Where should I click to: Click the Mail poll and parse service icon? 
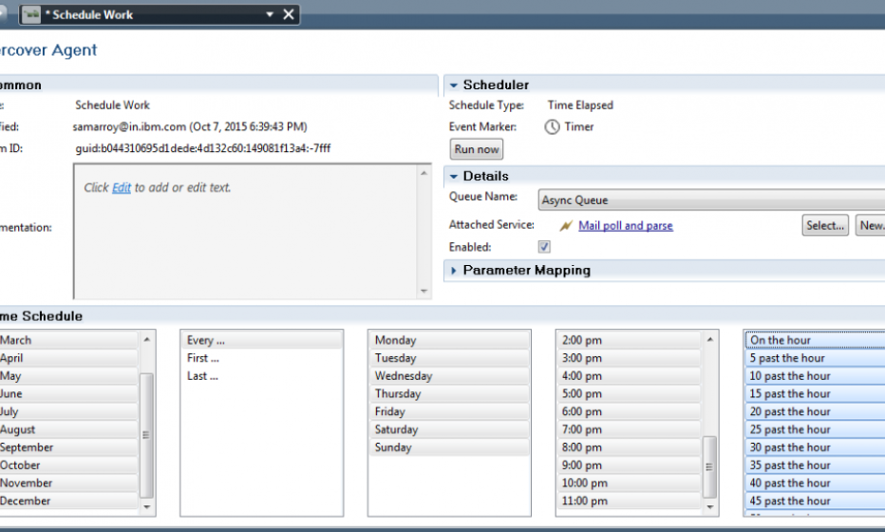[x=566, y=226]
